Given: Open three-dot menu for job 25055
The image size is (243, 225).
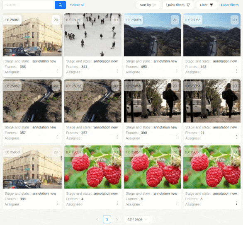Looking at the screenshot, I should [x=177, y=137].
